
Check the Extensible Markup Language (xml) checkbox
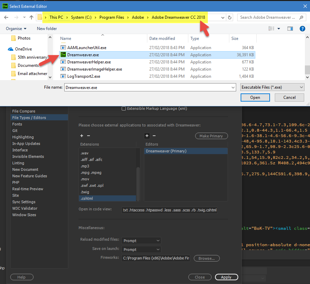(124, 108)
